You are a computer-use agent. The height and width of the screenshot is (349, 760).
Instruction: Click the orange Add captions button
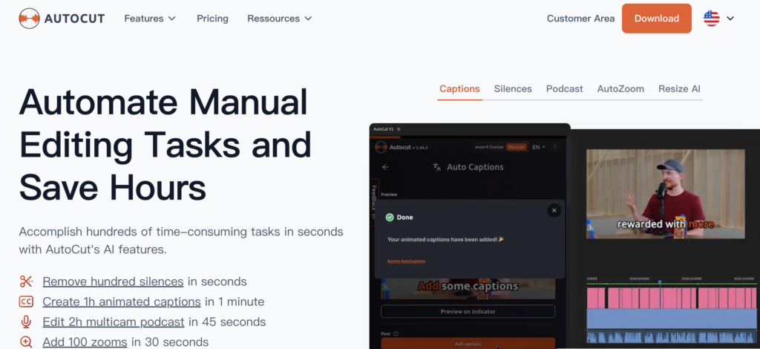pos(468,343)
